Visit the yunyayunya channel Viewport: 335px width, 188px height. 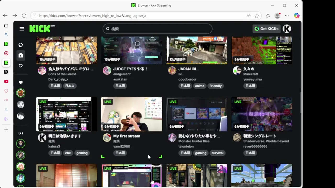click(253, 79)
